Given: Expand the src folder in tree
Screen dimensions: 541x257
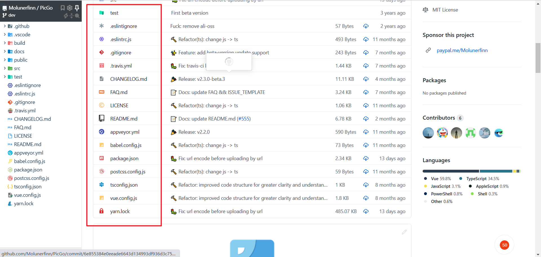Looking at the screenshot, I should tap(5, 68).
